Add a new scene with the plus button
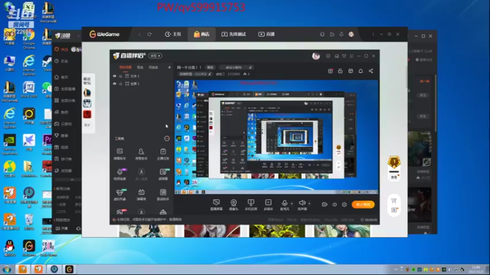 pyautogui.click(x=169, y=67)
